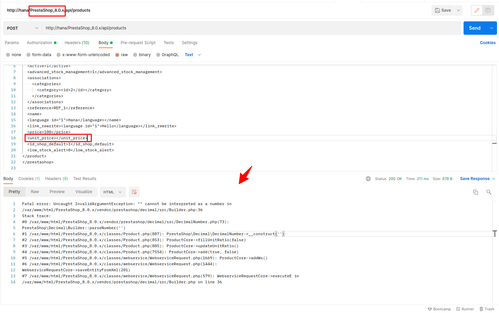
Task: Open the Test Results tab
Action: [85, 178]
